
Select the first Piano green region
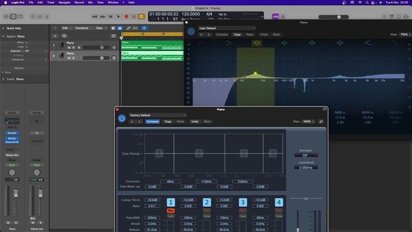(x=153, y=45)
